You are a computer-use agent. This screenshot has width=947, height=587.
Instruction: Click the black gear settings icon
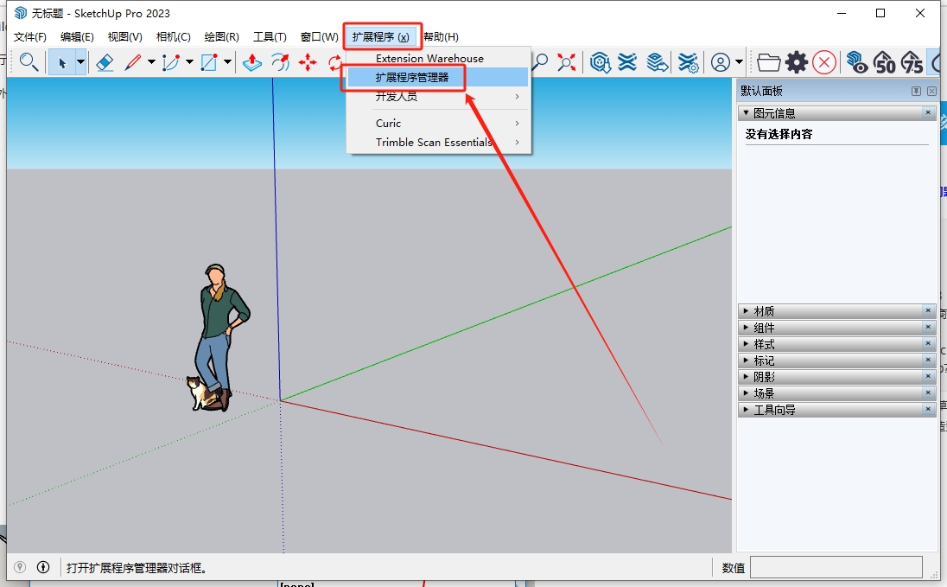click(797, 62)
